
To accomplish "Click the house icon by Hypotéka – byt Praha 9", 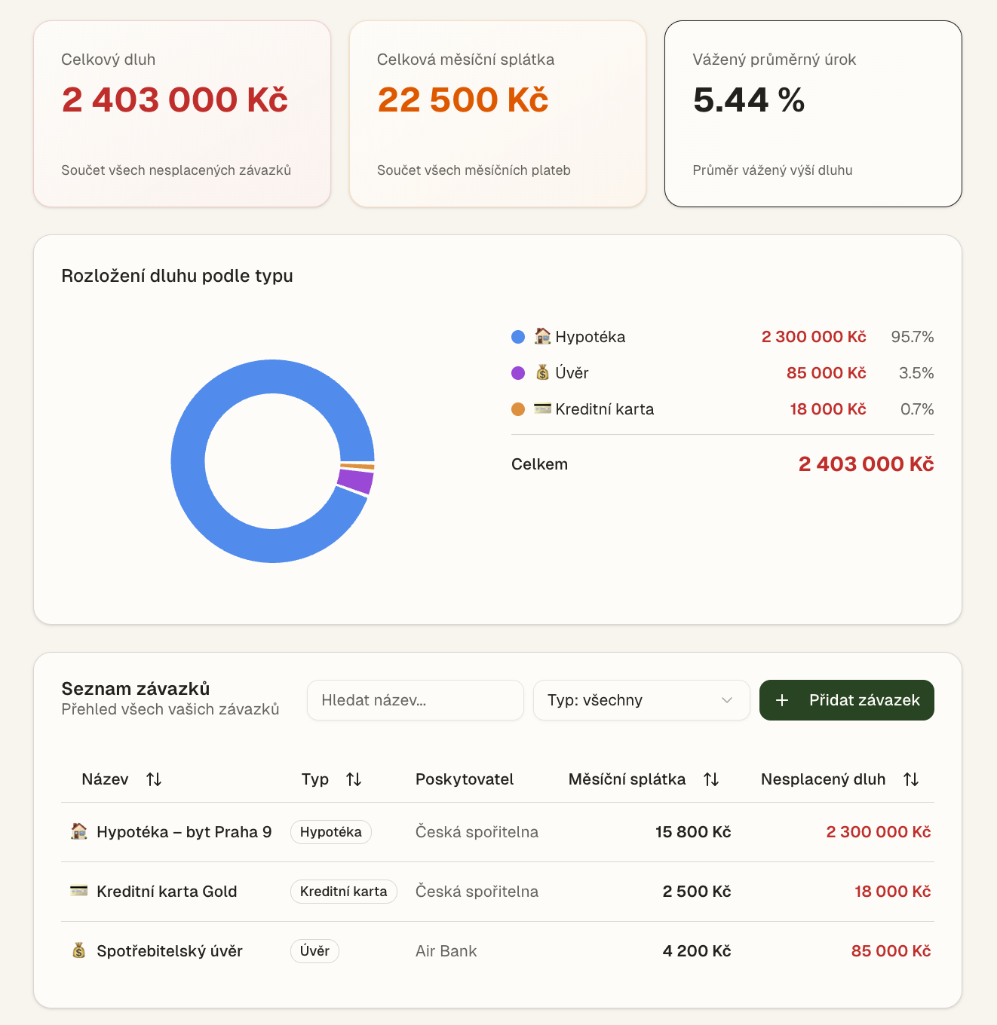I will click(78, 831).
